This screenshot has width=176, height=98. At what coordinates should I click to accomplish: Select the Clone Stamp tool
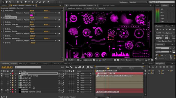click(x=40, y=2)
